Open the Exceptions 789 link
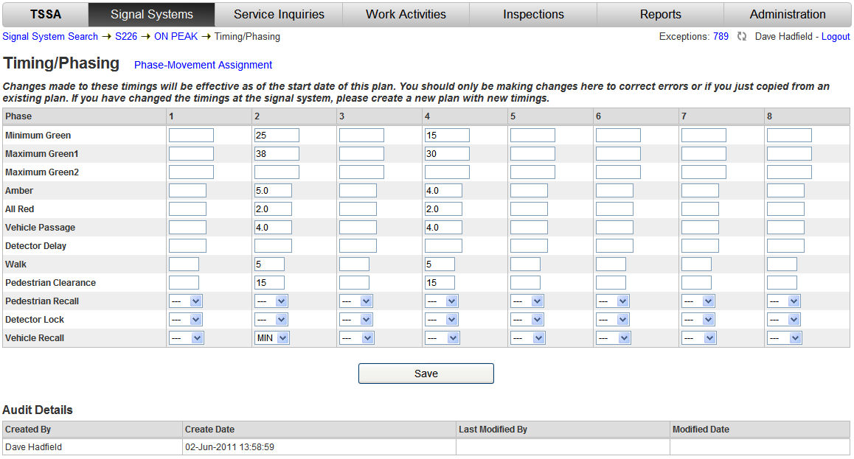Screen dimensions: 854x459 click(x=721, y=36)
